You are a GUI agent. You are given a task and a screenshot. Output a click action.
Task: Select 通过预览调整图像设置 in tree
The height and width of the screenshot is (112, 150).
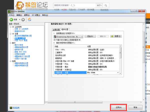click(23, 36)
